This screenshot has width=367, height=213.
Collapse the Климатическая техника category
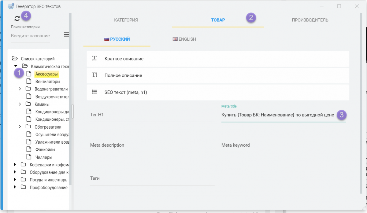(x=16, y=66)
